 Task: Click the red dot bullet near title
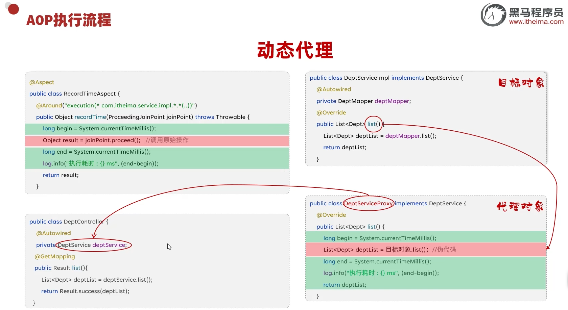(13, 9)
